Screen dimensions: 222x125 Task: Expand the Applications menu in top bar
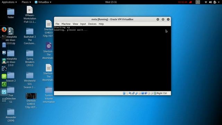coord(9,2)
